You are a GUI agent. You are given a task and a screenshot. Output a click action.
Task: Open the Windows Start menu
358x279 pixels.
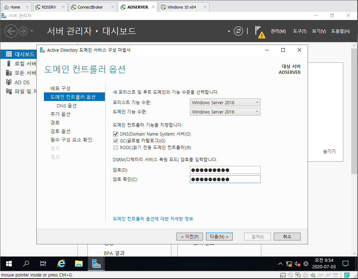click(x=9, y=264)
